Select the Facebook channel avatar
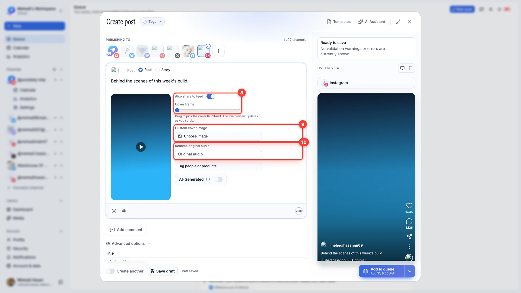This screenshot has height=293, width=521. [188, 51]
